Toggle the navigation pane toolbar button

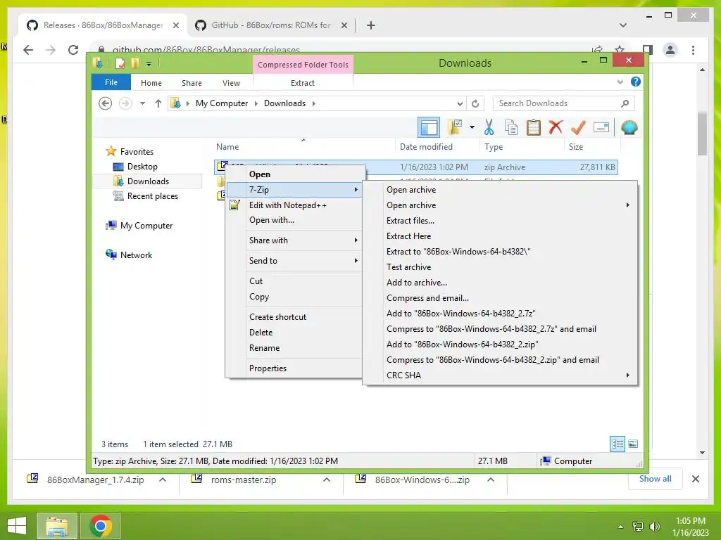pos(429,128)
